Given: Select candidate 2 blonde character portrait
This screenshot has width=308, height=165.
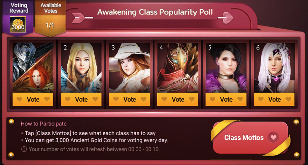Looking at the screenshot, I should pyautogui.click(x=81, y=68).
